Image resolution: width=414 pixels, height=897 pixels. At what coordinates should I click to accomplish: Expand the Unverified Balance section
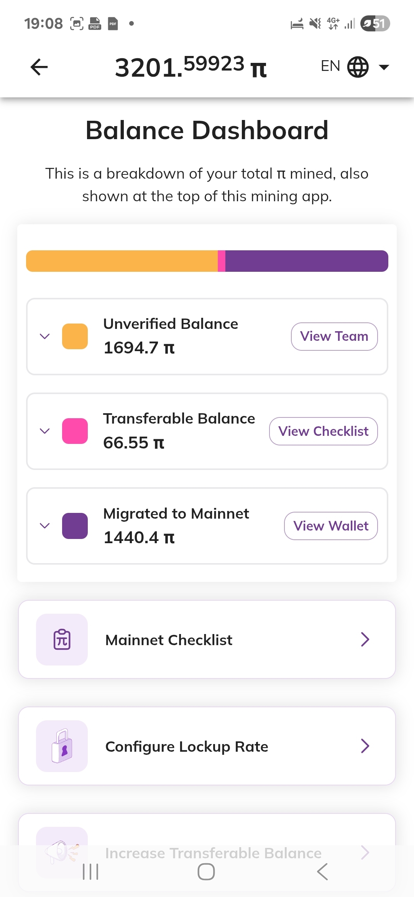[x=45, y=337]
